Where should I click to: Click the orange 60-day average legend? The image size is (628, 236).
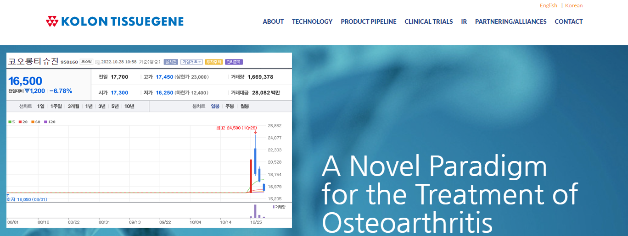(x=36, y=122)
